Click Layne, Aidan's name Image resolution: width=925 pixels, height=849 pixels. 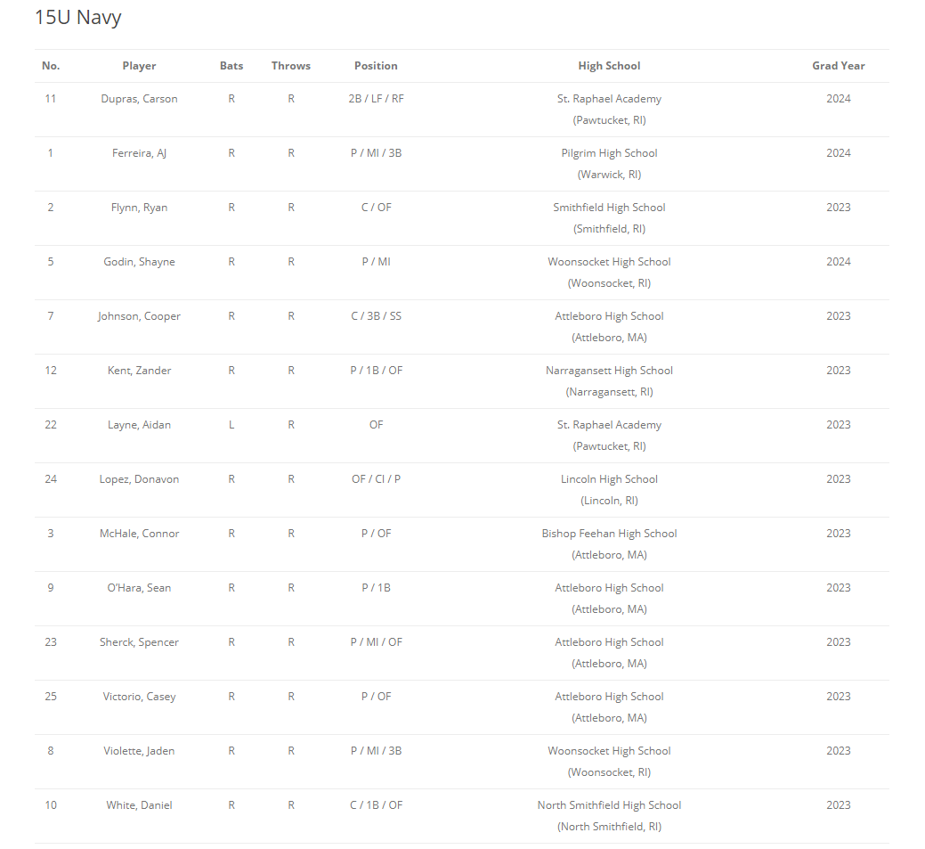click(x=139, y=425)
